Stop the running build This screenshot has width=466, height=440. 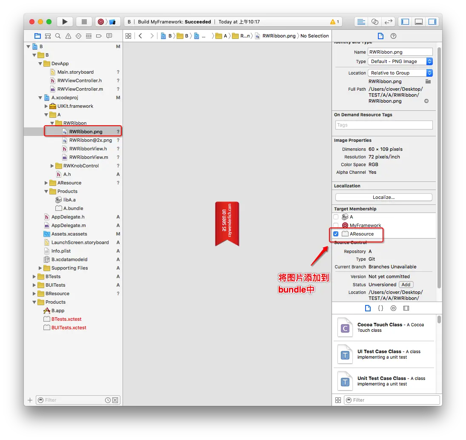click(x=84, y=22)
